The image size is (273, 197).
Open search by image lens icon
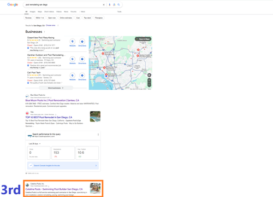tap(114, 5)
